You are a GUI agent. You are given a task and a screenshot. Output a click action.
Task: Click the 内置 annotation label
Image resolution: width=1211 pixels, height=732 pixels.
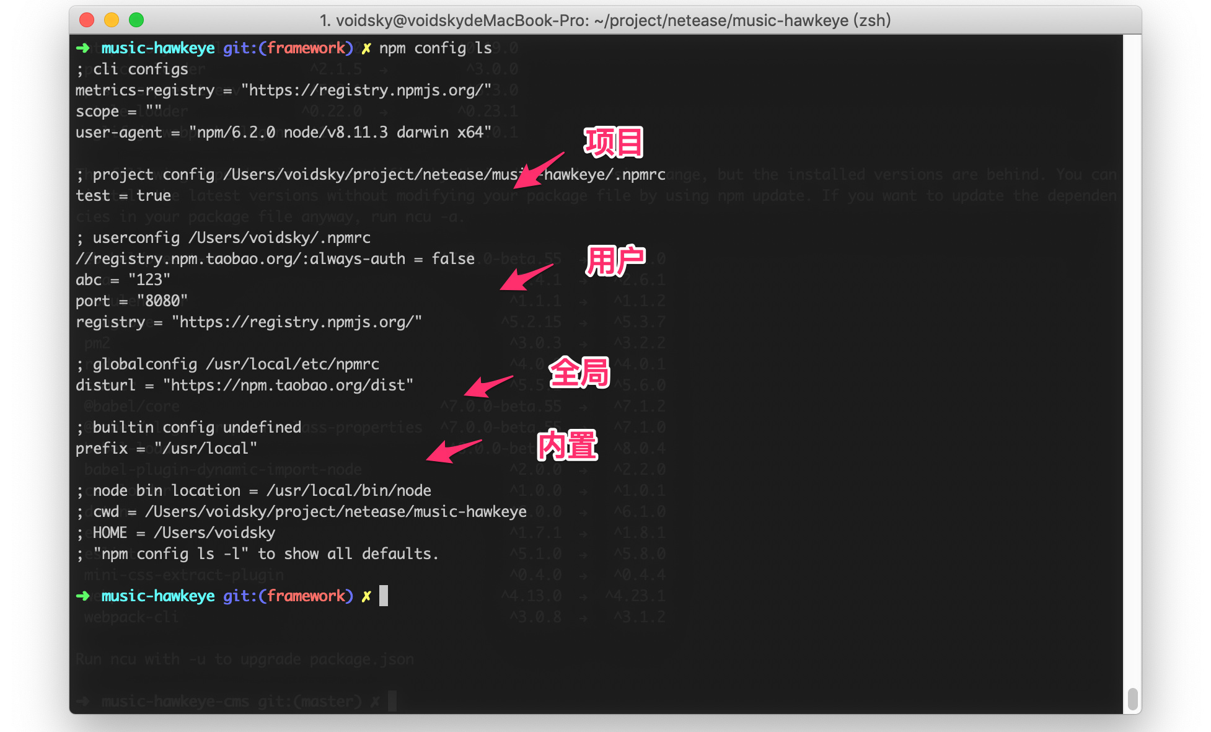(567, 445)
